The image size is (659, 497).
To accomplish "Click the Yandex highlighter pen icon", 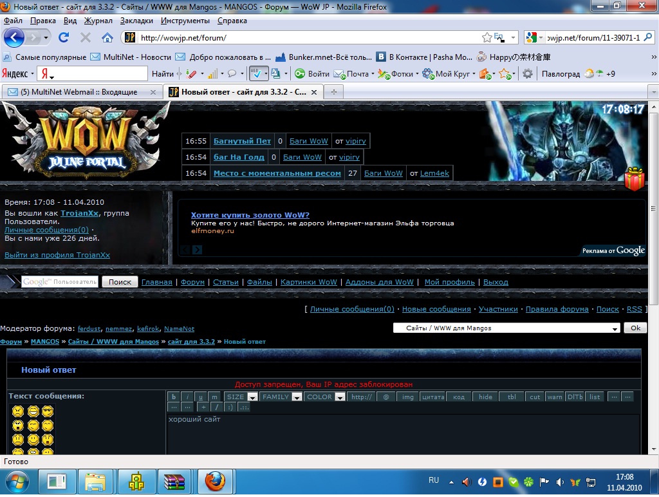I will [191, 74].
